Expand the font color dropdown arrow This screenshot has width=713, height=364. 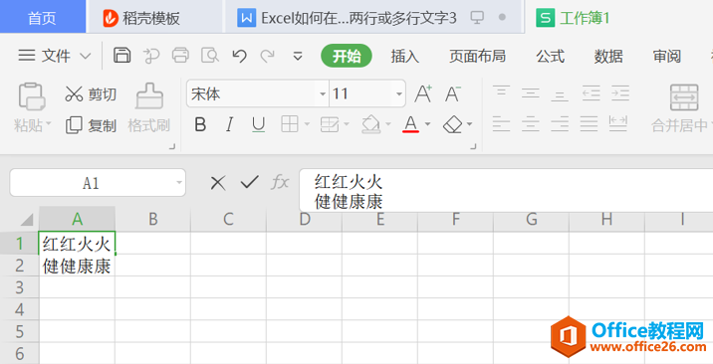tap(427, 124)
